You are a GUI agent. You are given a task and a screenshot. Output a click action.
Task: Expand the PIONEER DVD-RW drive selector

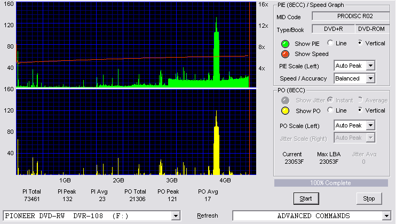pyautogui.click(x=176, y=216)
